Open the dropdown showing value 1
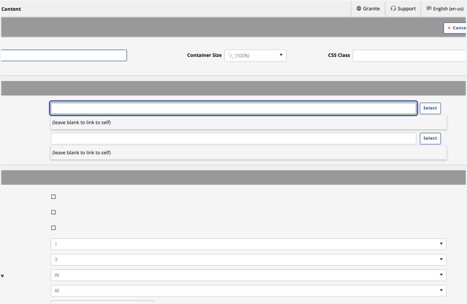 248,244
